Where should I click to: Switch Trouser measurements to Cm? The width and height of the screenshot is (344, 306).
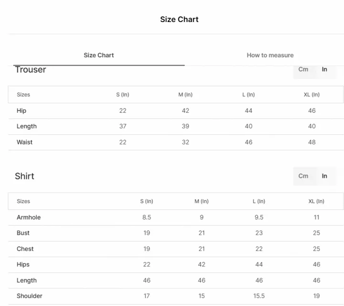pos(303,69)
